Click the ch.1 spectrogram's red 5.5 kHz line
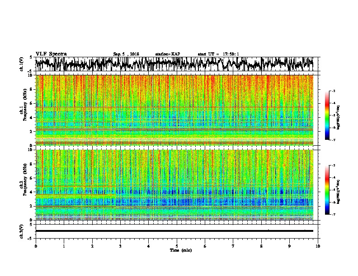 174,107
